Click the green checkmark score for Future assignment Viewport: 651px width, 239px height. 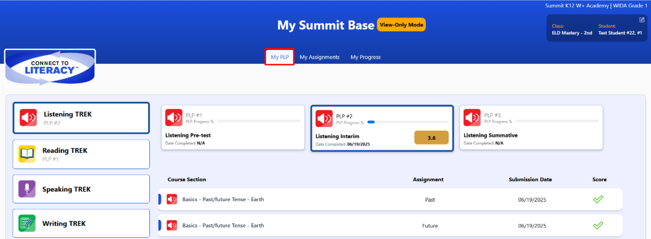(x=598, y=226)
